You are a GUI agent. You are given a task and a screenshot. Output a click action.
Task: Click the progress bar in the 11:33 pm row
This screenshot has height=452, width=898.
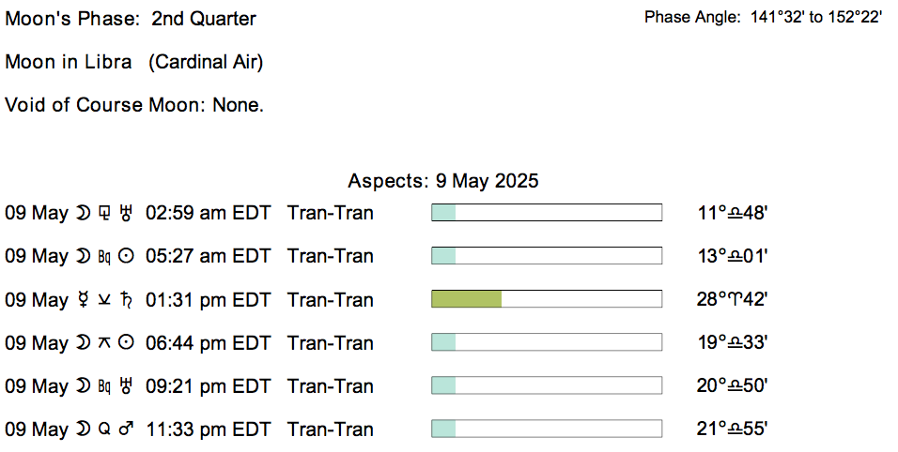[x=546, y=429]
